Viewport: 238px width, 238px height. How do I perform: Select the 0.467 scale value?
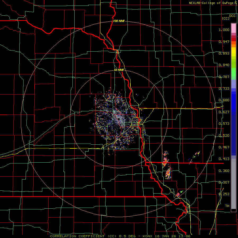(224, 147)
